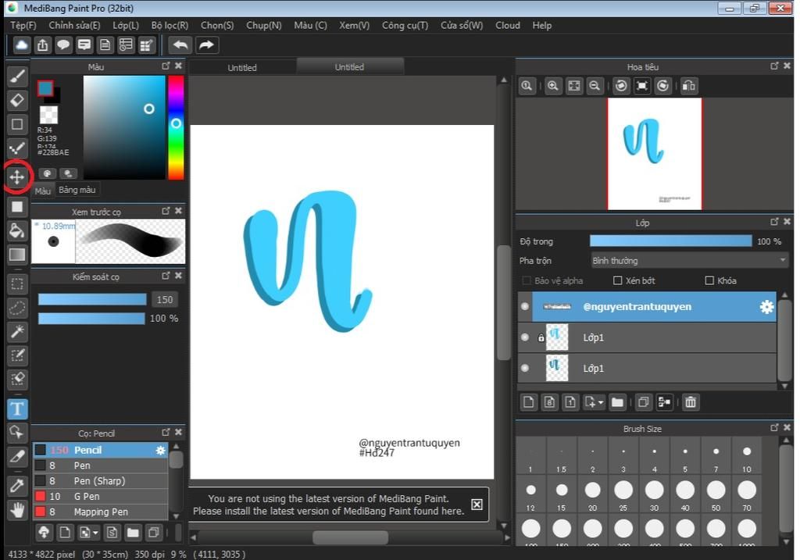The image size is (800, 560).
Task: Click canvas horizontal scrollbar
Action: pyautogui.click(x=349, y=537)
